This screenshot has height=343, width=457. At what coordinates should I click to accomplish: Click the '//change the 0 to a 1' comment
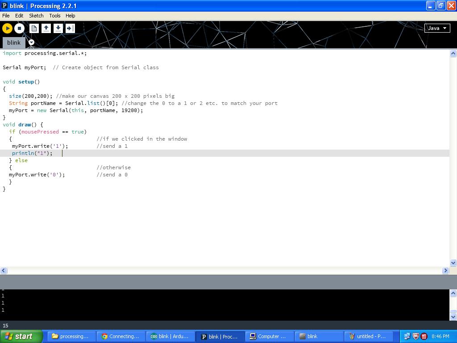pos(199,103)
